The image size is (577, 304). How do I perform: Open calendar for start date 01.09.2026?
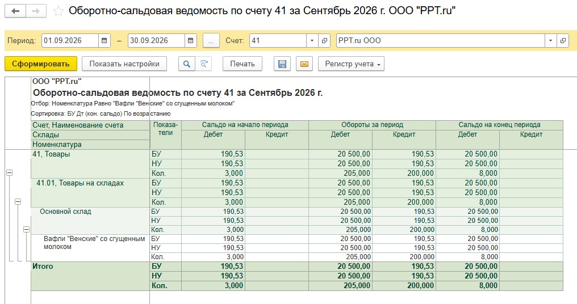104,40
